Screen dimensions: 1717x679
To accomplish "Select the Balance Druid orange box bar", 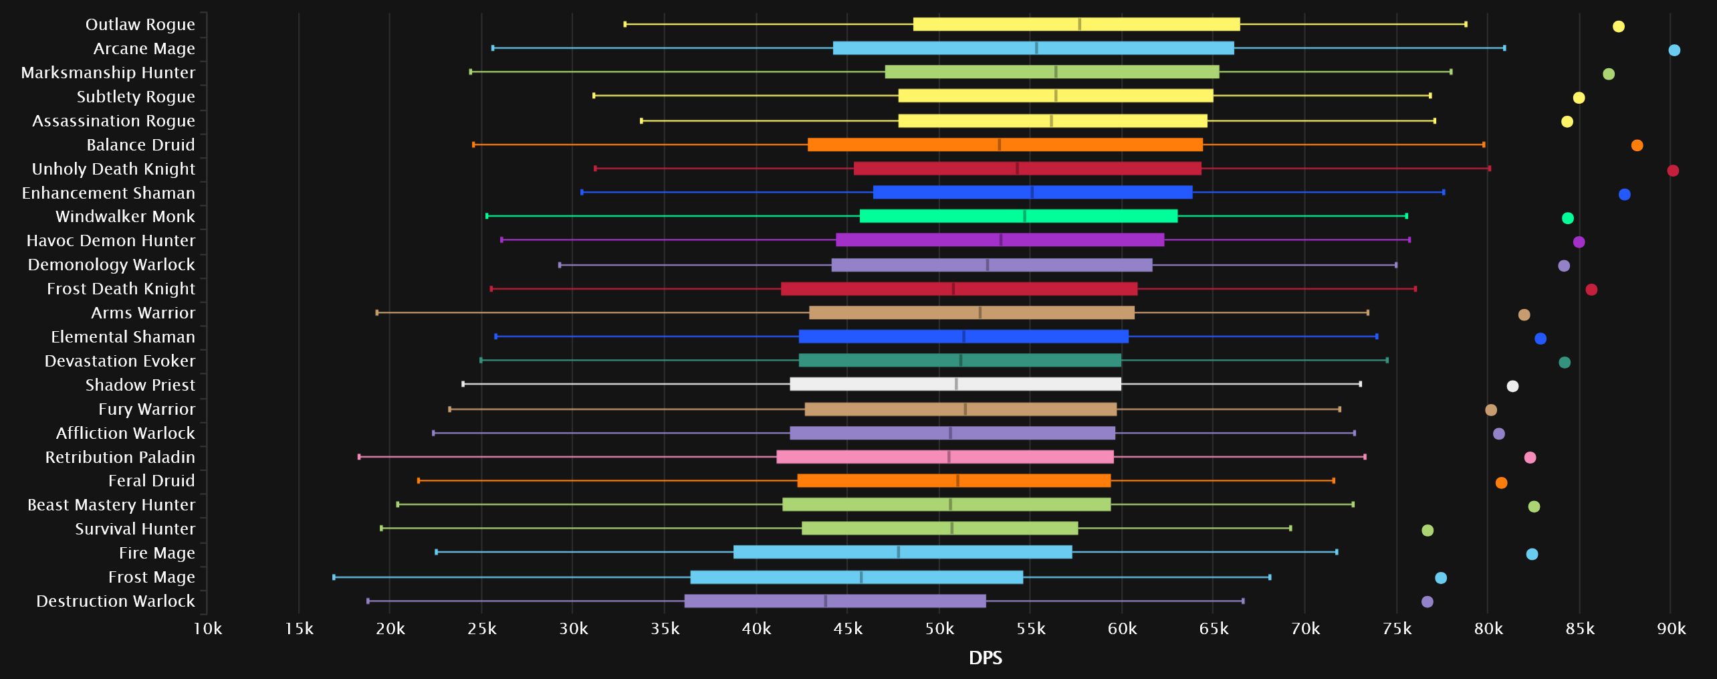I will [x=1004, y=144].
